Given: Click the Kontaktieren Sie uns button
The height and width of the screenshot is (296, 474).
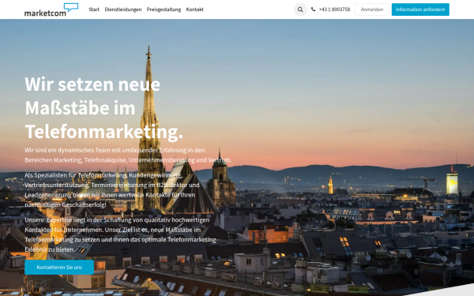Looking at the screenshot, I should (59, 268).
